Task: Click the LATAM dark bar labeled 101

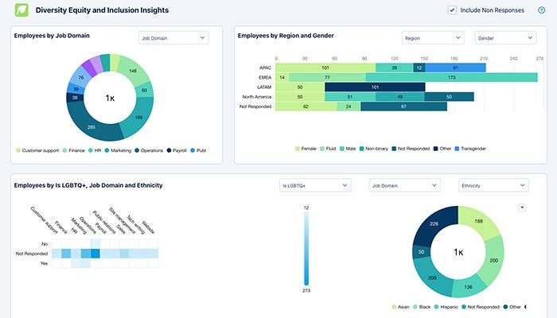Action: [x=375, y=87]
